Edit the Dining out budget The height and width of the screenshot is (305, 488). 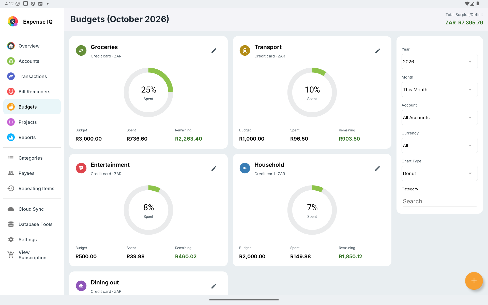pos(214,286)
